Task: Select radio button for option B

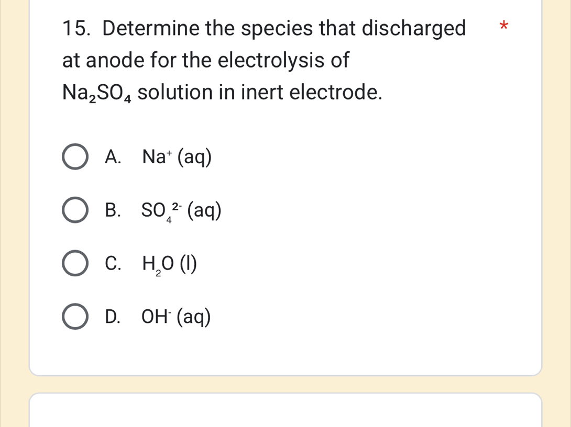Action: tap(74, 211)
